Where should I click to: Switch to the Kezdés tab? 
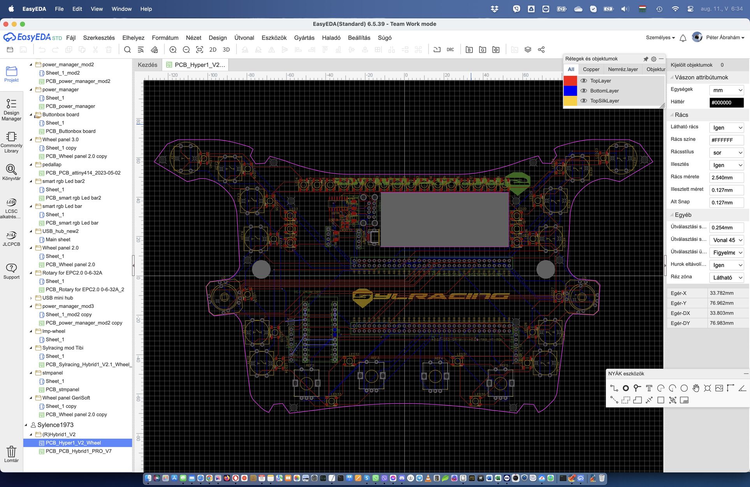(148, 65)
